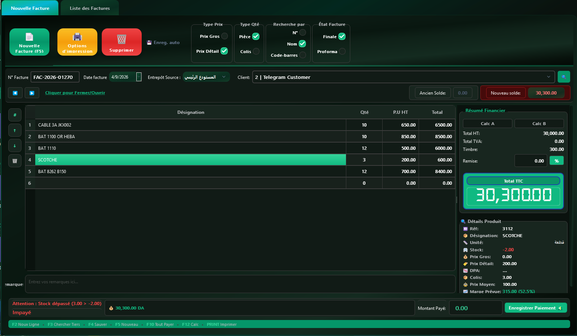Click F10 Tout Payer shortcut

[160, 324]
